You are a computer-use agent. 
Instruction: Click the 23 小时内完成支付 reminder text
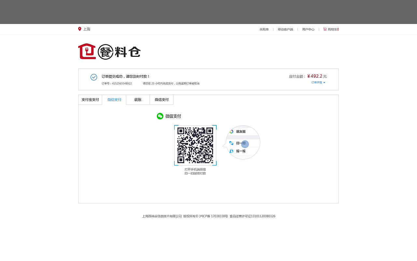171,84
